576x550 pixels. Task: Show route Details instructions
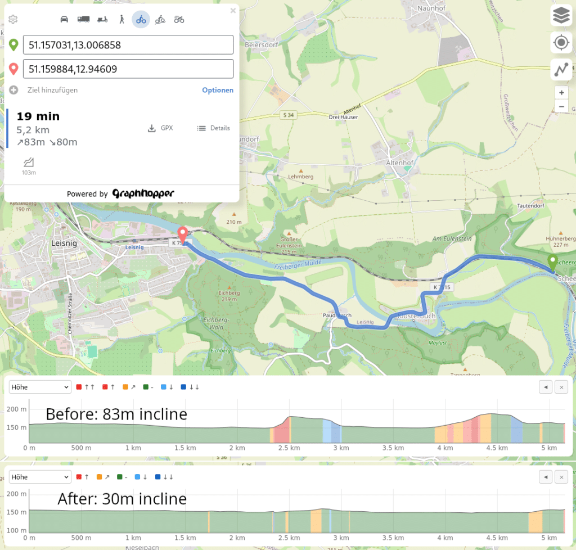[x=213, y=128]
